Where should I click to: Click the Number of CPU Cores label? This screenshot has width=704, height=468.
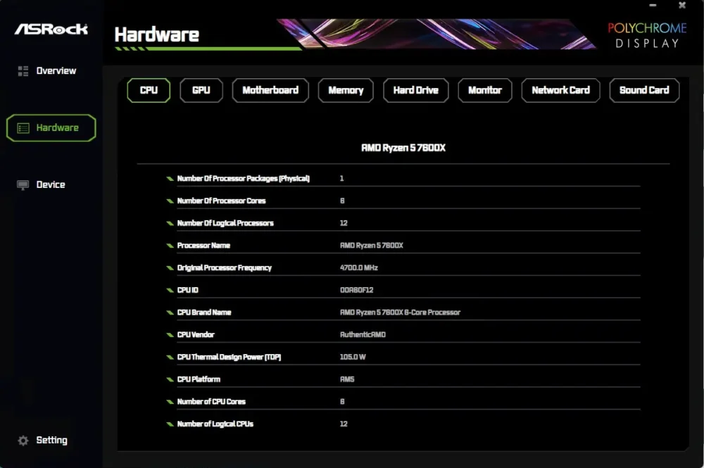pos(211,402)
